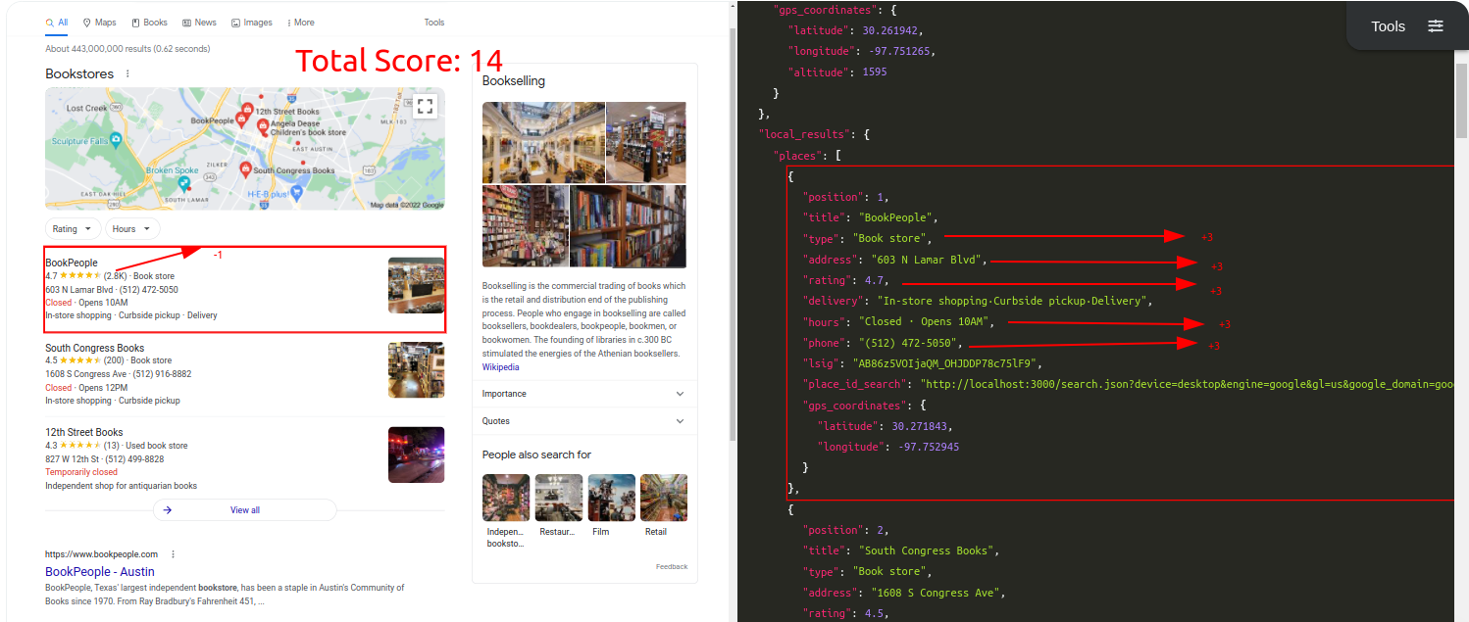Image resolution: width=1469 pixels, height=622 pixels.
Task: Select the "BookPeople" title value in JSON
Action: point(897,217)
